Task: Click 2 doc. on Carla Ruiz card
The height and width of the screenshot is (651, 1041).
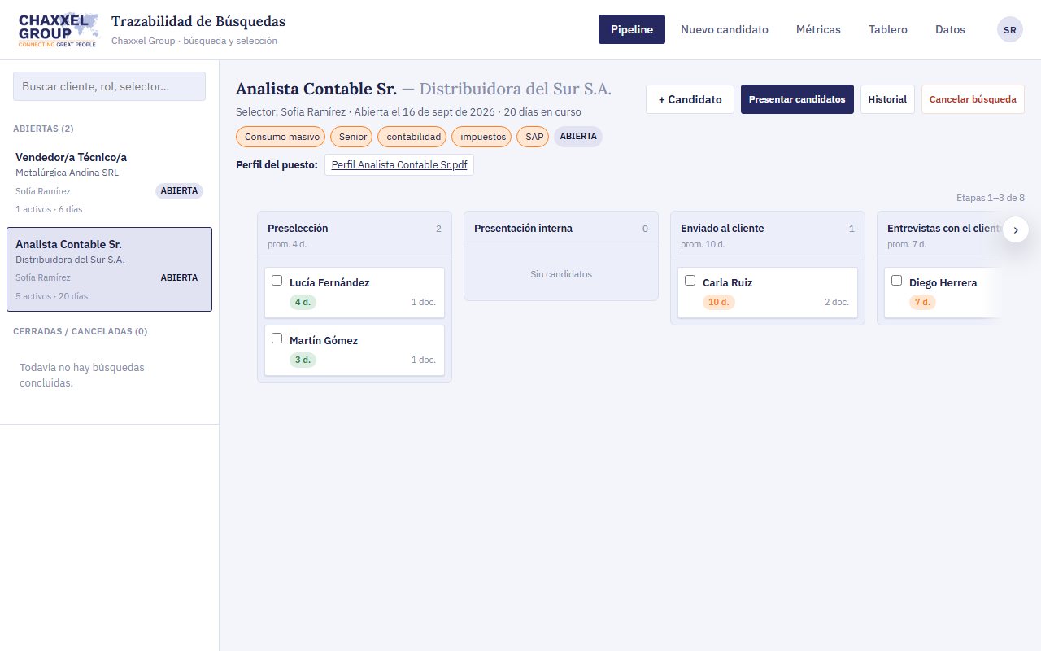Action: pos(836,302)
